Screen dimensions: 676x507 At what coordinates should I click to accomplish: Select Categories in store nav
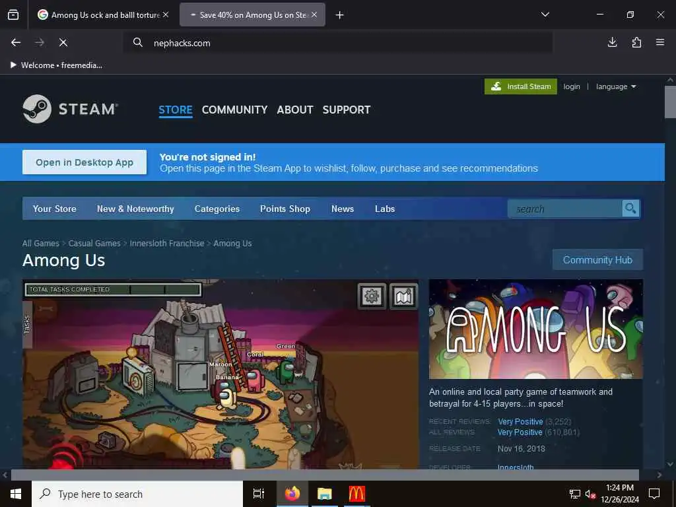pyautogui.click(x=217, y=209)
